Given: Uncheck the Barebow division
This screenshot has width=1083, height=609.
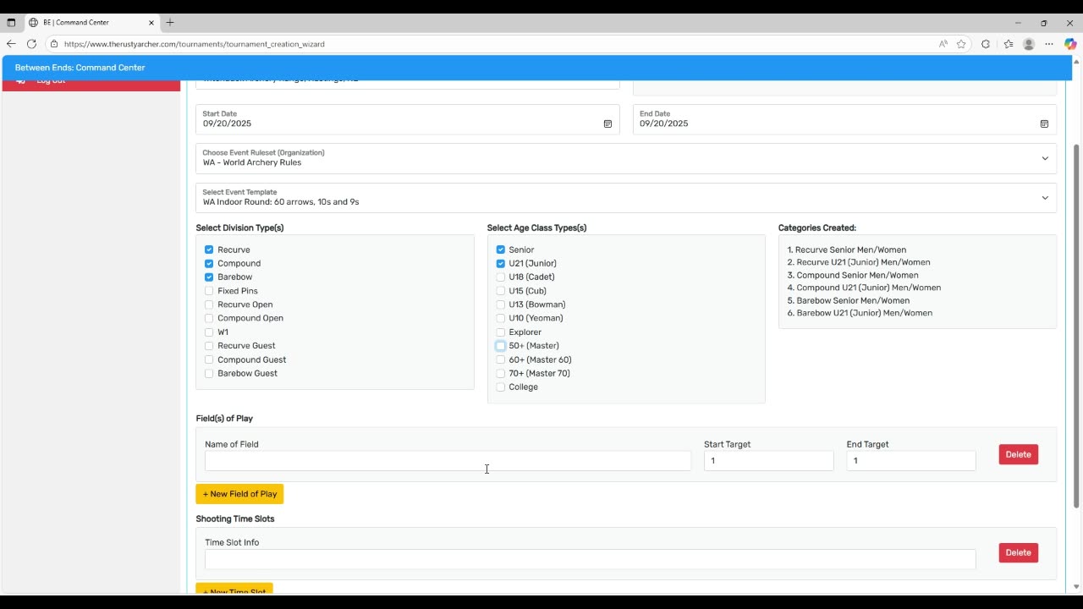Looking at the screenshot, I should click(209, 277).
